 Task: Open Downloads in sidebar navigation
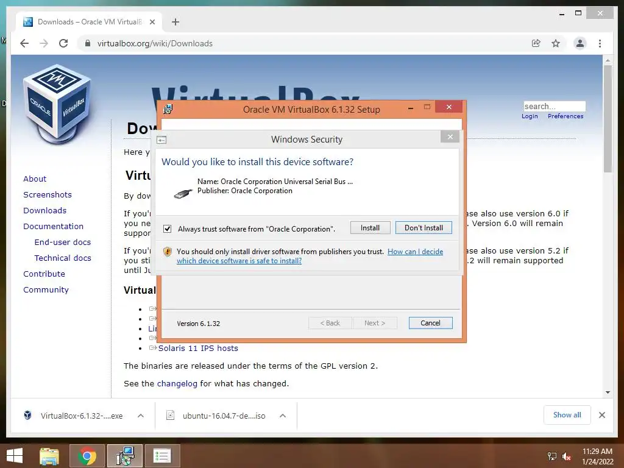(44, 210)
